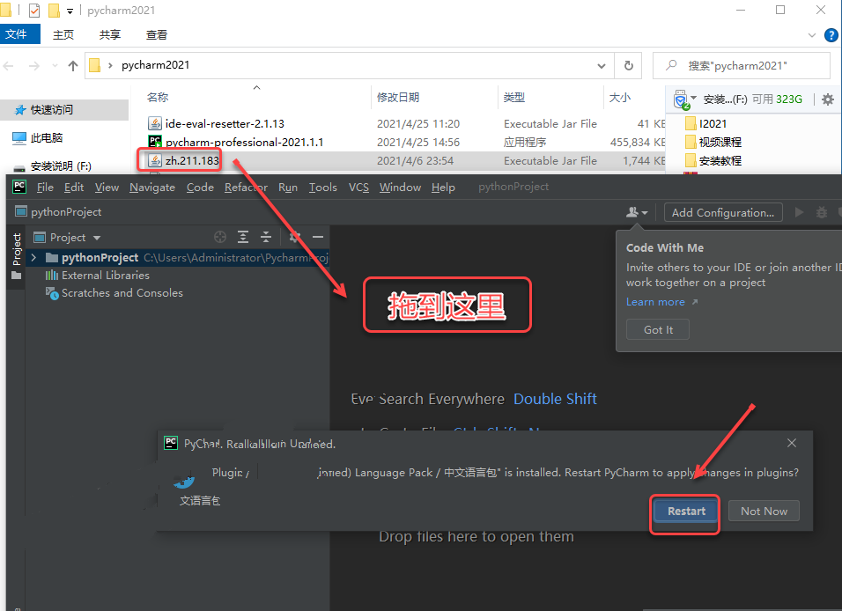Click the properties checkmark icon in the title bar
Viewport: 842px width, 611px height.
click(34, 11)
